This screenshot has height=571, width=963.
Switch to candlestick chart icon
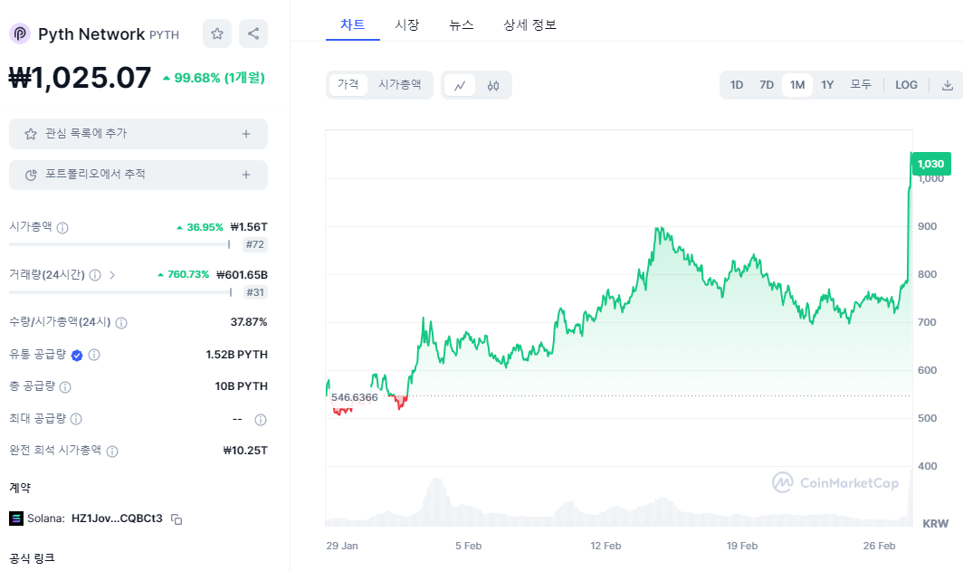(493, 85)
